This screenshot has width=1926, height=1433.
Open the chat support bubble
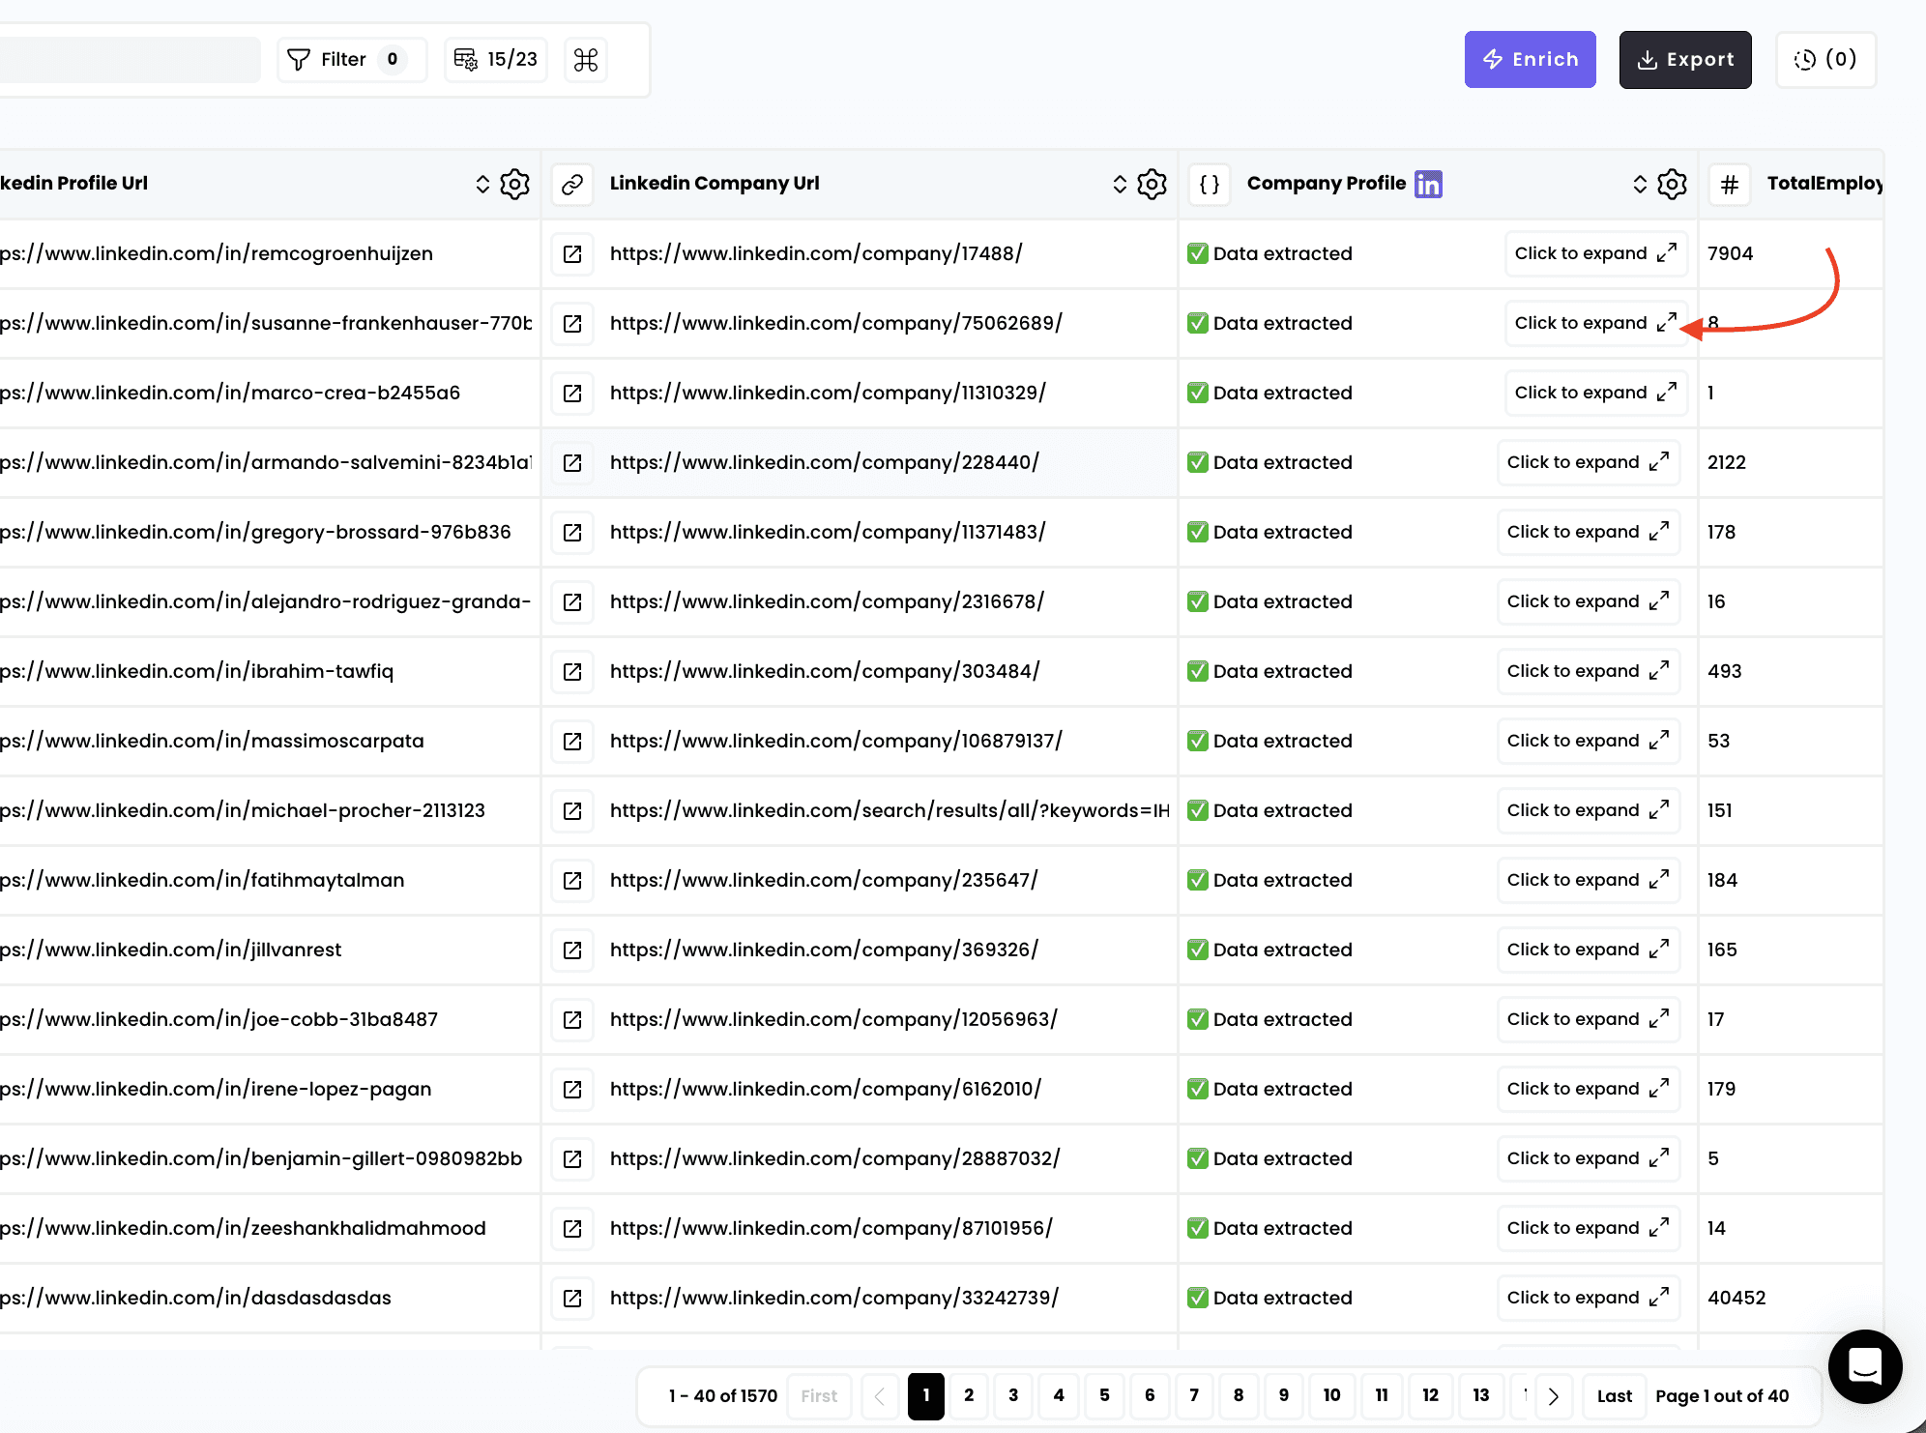coord(1864,1365)
